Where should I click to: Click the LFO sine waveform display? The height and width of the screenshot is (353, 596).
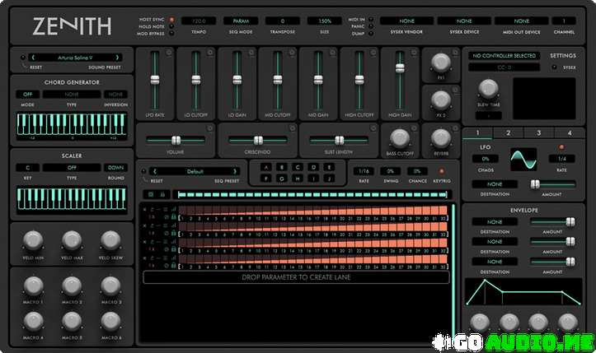point(523,158)
